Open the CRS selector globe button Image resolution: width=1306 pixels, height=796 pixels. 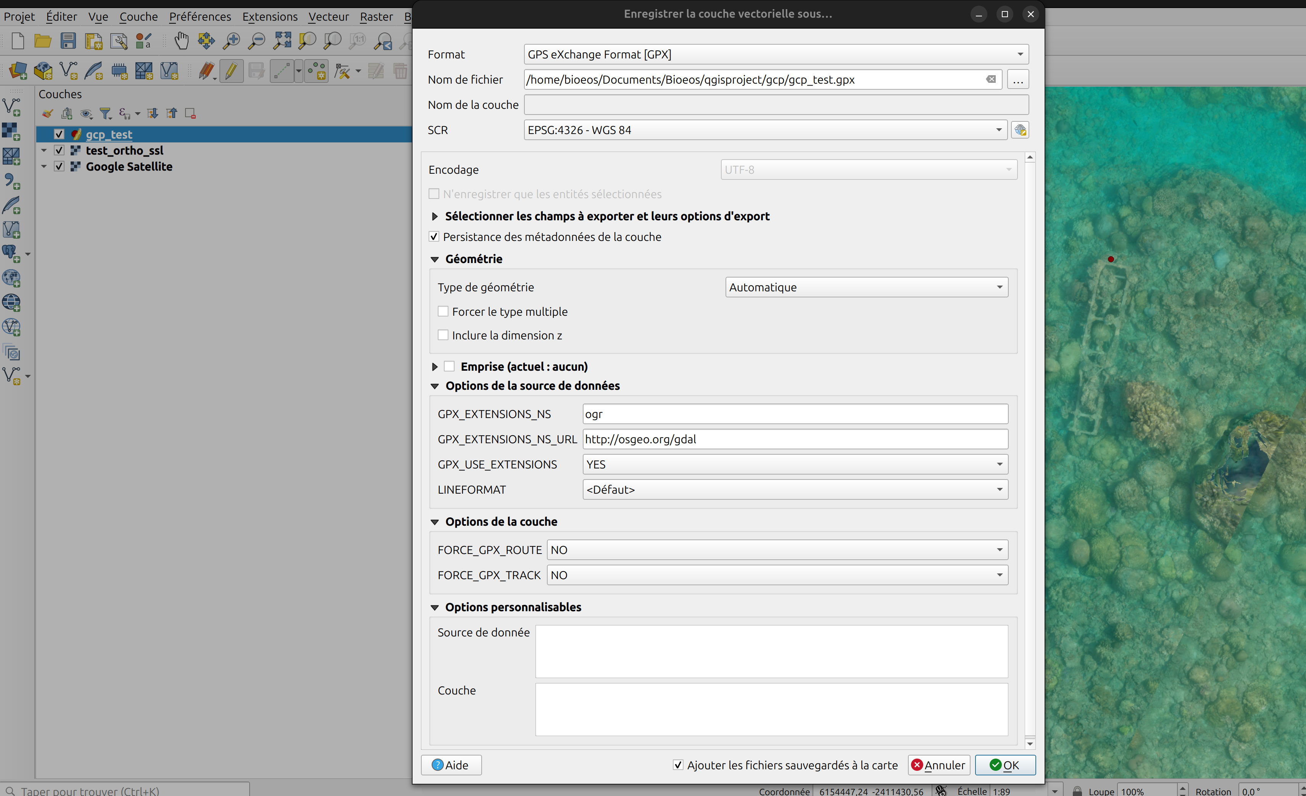(1020, 130)
